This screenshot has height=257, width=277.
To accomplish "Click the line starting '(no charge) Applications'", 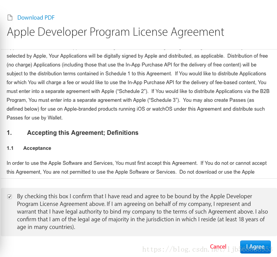I will 132,65.
